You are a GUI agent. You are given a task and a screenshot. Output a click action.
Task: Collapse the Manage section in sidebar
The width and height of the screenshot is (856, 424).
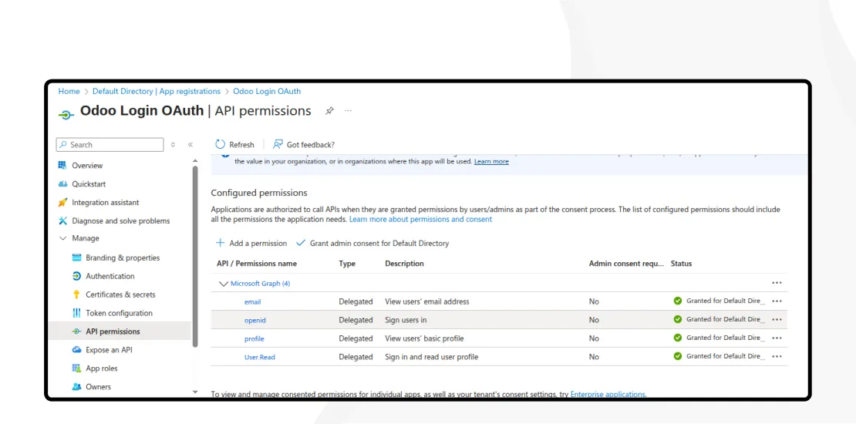click(x=63, y=239)
